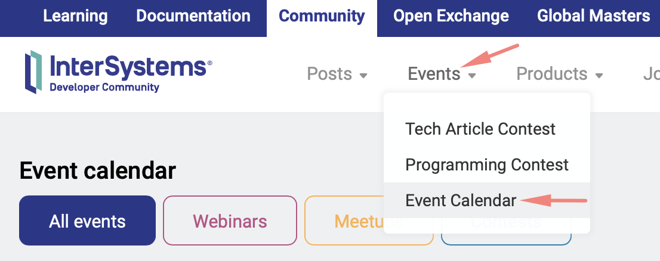This screenshot has width=660, height=261.
Task: Open the Learning top navigation tab
Action: point(75,16)
